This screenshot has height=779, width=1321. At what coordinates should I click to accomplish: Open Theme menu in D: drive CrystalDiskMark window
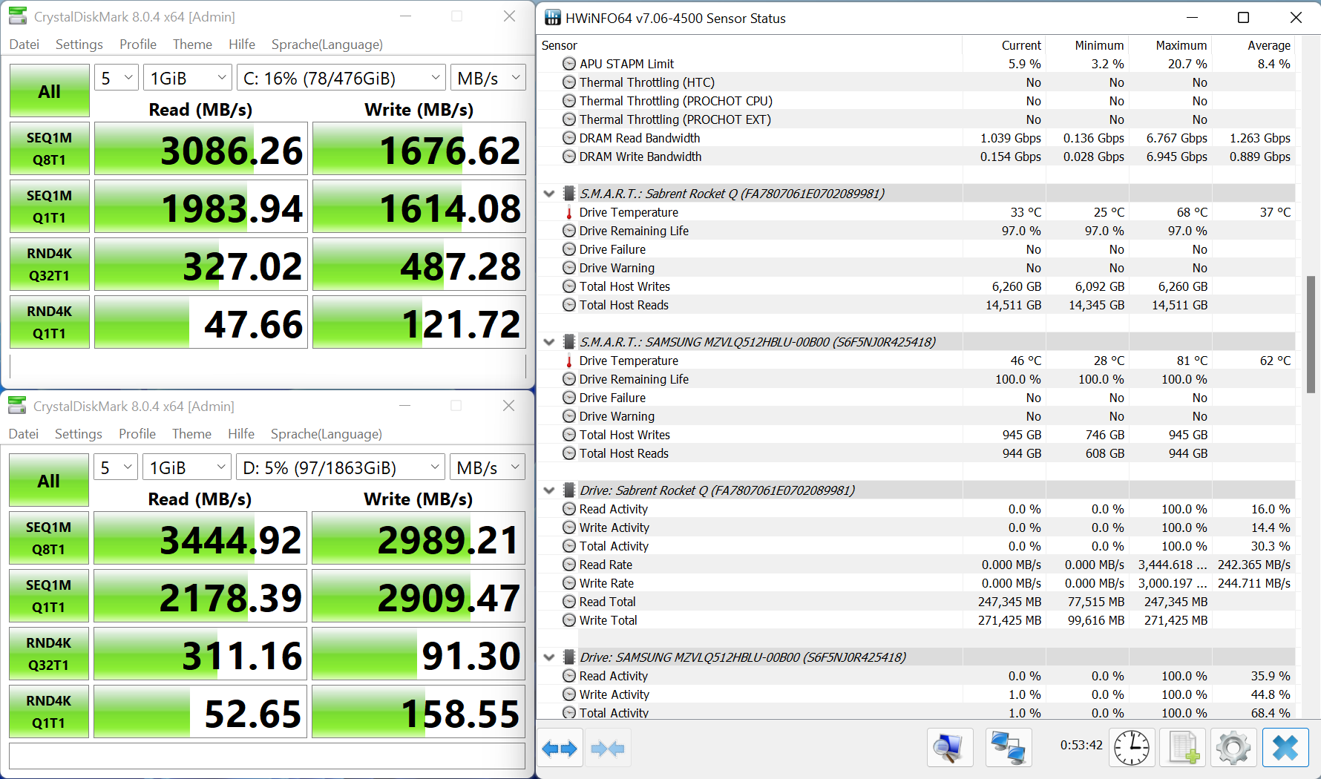[191, 434]
